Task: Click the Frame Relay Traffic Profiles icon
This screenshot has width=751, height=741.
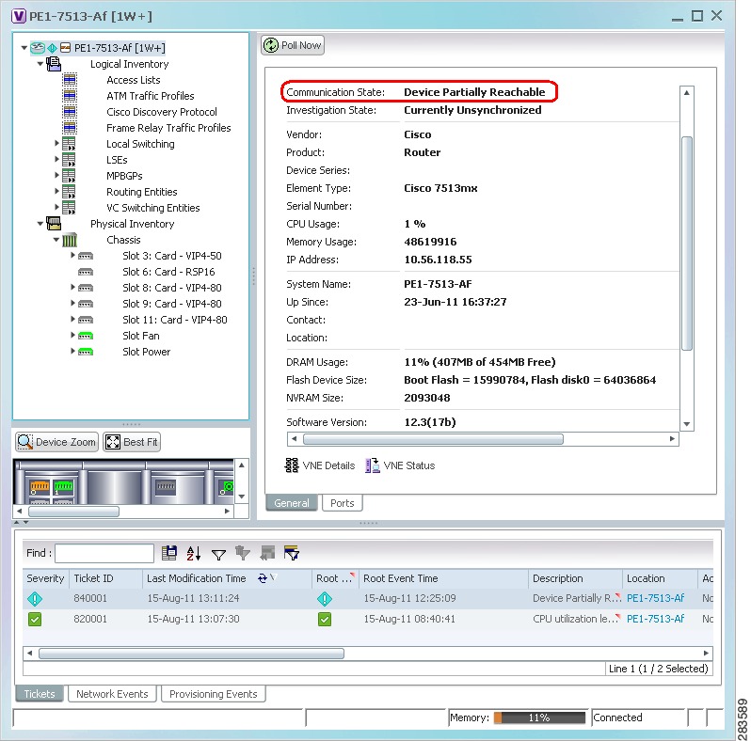Action: (70, 127)
